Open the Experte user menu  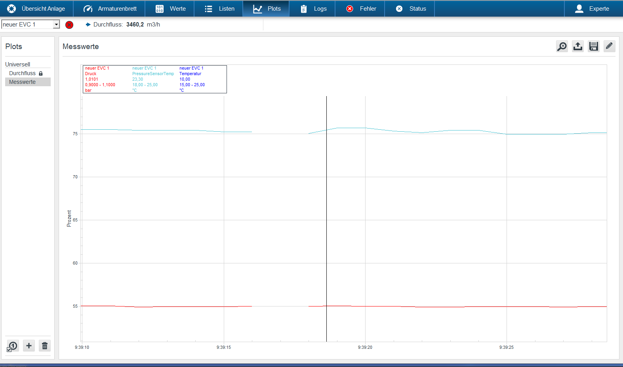coord(592,9)
